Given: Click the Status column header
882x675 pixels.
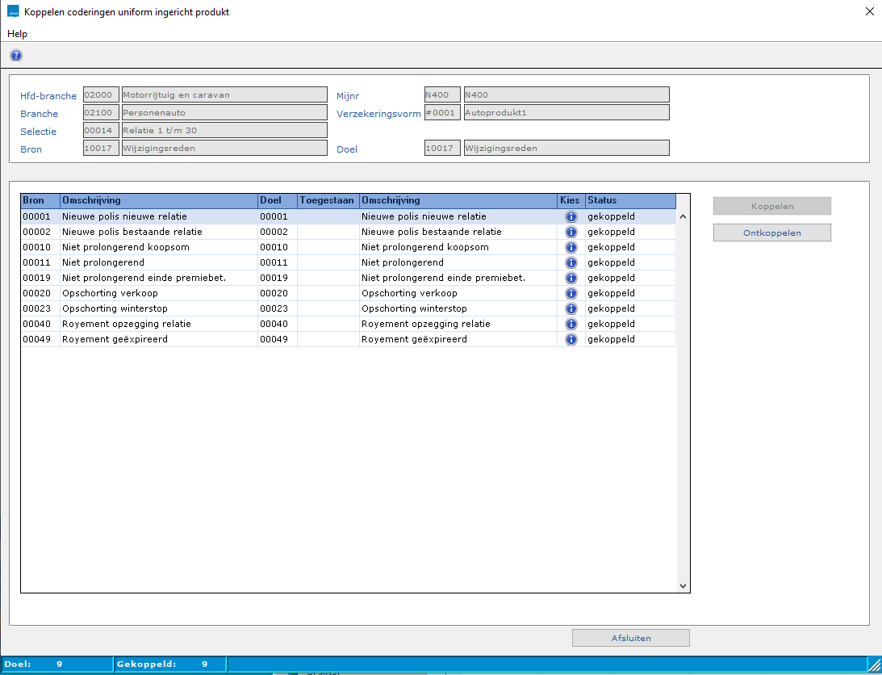Looking at the screenshot, I should (x=629, y=200).
